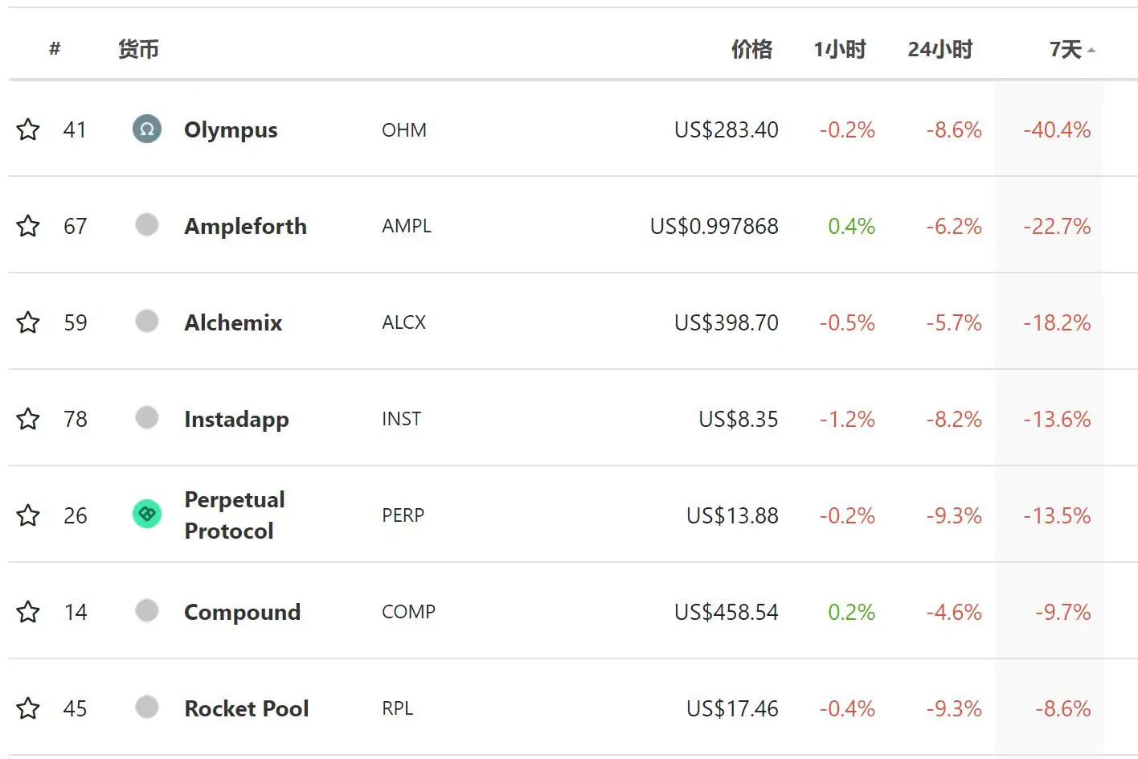
Task: Toggle the star for Ampleforth
Action: pyautogui.click(x=28, y=226)
